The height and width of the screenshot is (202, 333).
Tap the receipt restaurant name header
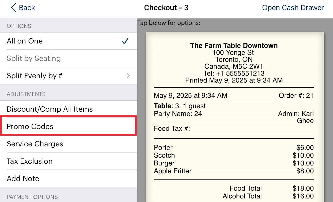coord(234,46)
